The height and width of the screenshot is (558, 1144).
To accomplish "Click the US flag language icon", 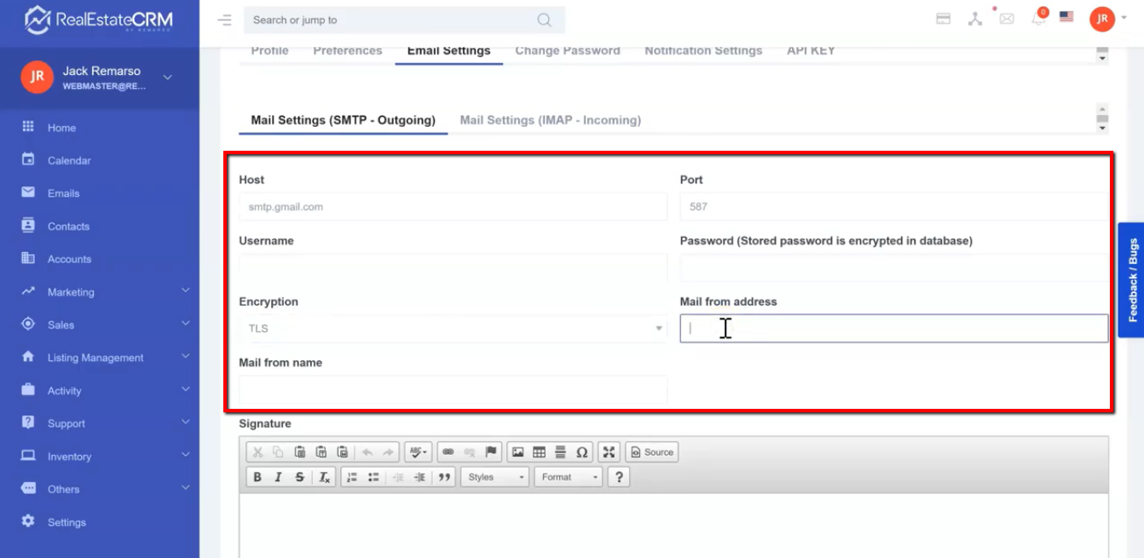I will coord(1066,17).
